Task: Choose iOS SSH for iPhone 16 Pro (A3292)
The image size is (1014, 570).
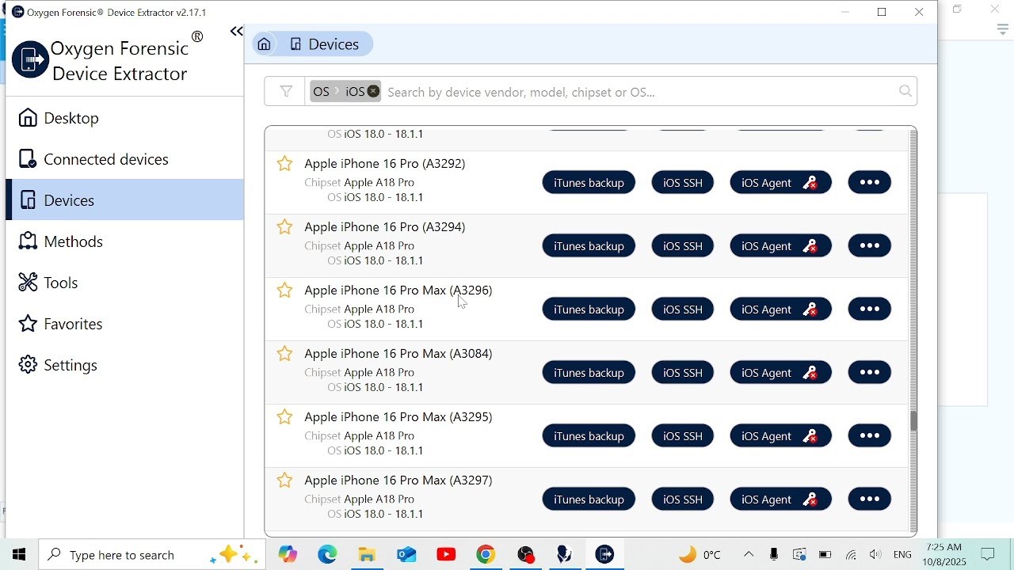Action: [x=683, y=183]
